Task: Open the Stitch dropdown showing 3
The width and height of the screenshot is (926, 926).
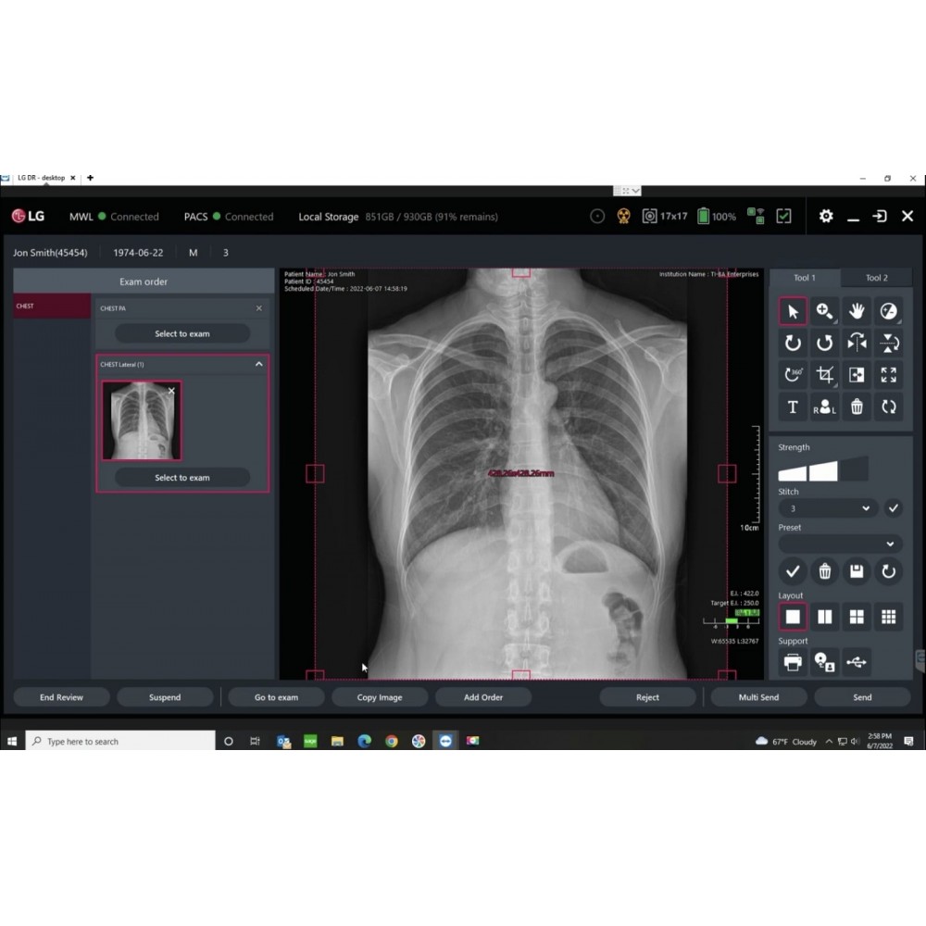Action: 828,507
